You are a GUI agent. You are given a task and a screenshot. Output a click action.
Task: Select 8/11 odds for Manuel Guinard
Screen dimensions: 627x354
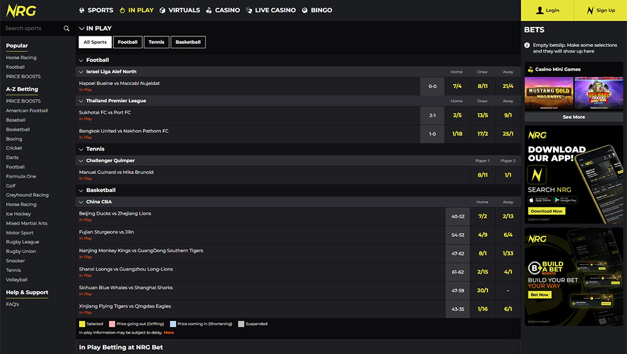coord(483,175)
